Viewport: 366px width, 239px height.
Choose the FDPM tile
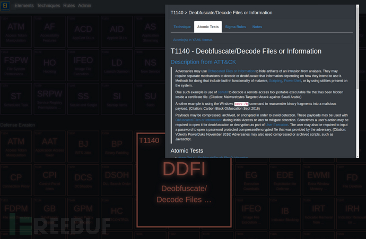(x=16, y=214)
